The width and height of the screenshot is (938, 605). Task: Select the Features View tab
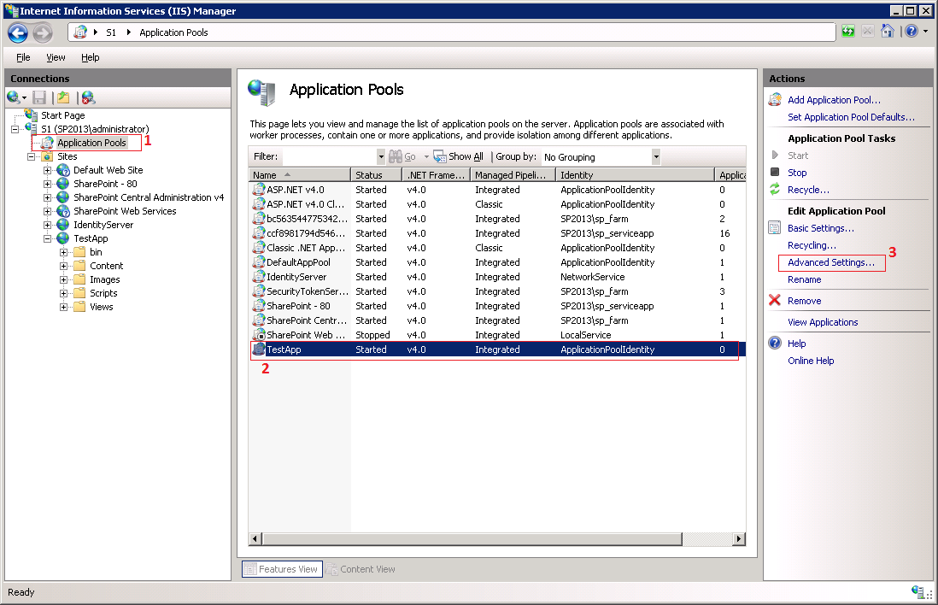[281, 568]
